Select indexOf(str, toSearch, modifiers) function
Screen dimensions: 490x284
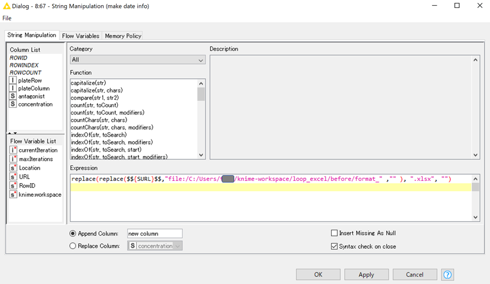(112, 142)
